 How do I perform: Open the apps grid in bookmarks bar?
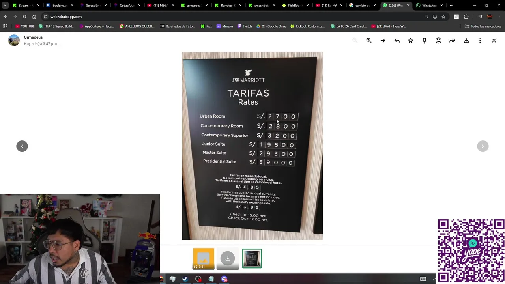coord(5,26)
